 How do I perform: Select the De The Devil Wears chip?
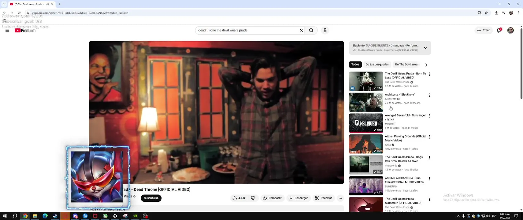click(407, 64)
